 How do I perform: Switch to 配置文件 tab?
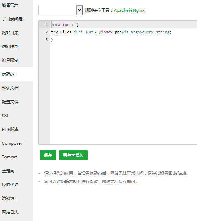pyautogui.click(x=10, y=102)
